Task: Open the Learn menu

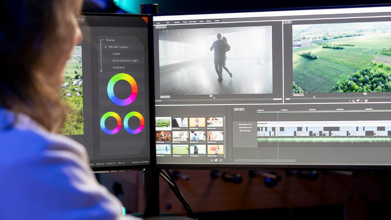Action: click(159, 23)
